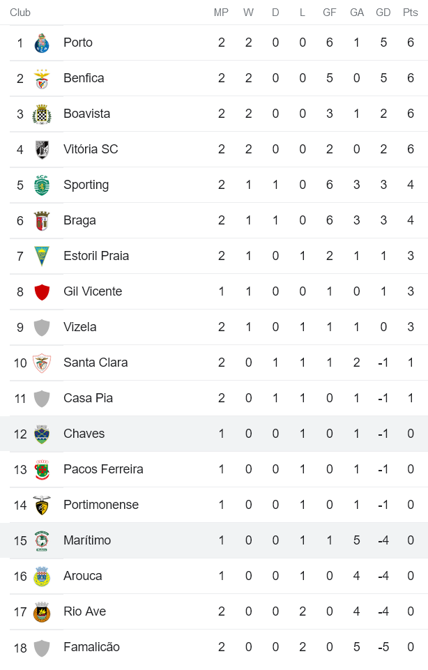428x670 pixels.
Task: Click the Rio Ave crest icon
Action: tap(42, 611)
